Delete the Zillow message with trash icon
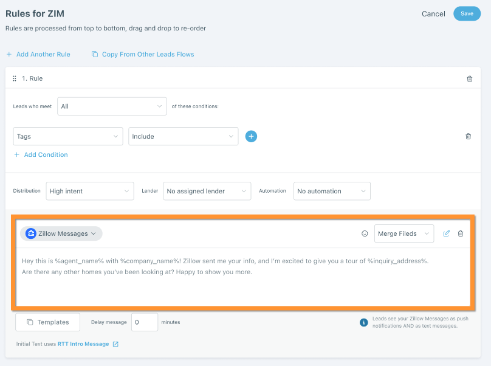This screenshot has width=491, height=366. click(461, 233)
